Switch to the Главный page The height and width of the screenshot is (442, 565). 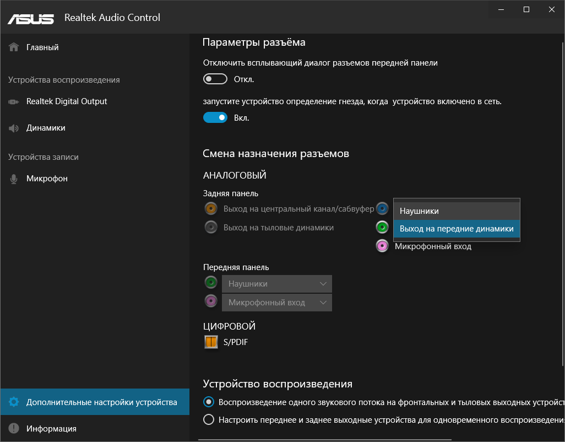(x=42, y=47)
